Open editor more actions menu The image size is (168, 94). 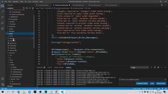165,5
